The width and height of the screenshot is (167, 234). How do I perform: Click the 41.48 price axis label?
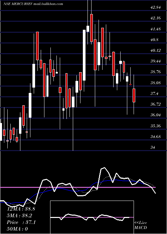tap(156, 29)
